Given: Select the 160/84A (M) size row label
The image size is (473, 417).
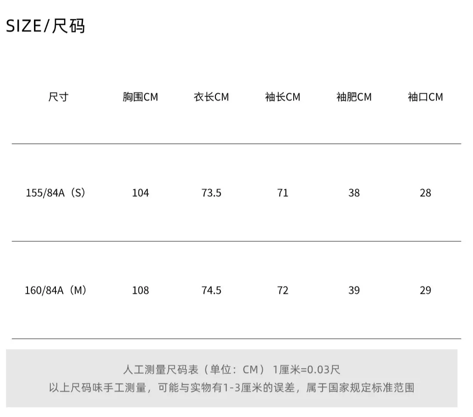Looking at the screenshot, I should click(x=55, y=290).
